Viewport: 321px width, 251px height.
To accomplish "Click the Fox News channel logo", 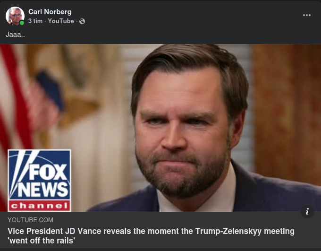I will click(x=39, y=180).
